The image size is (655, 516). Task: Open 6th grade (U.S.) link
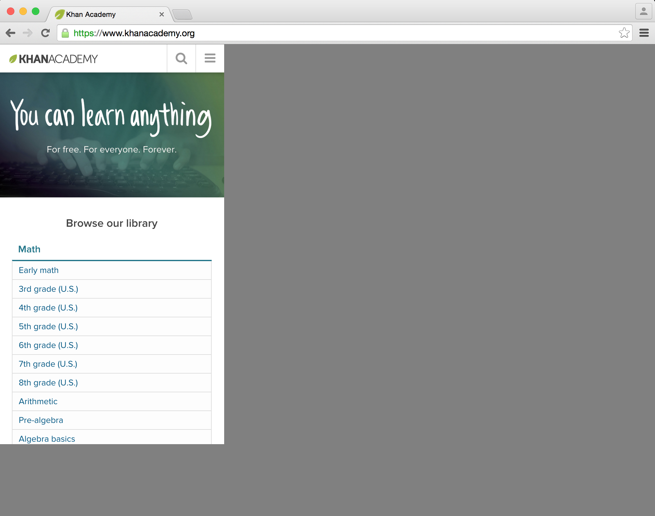pos(48,345)
